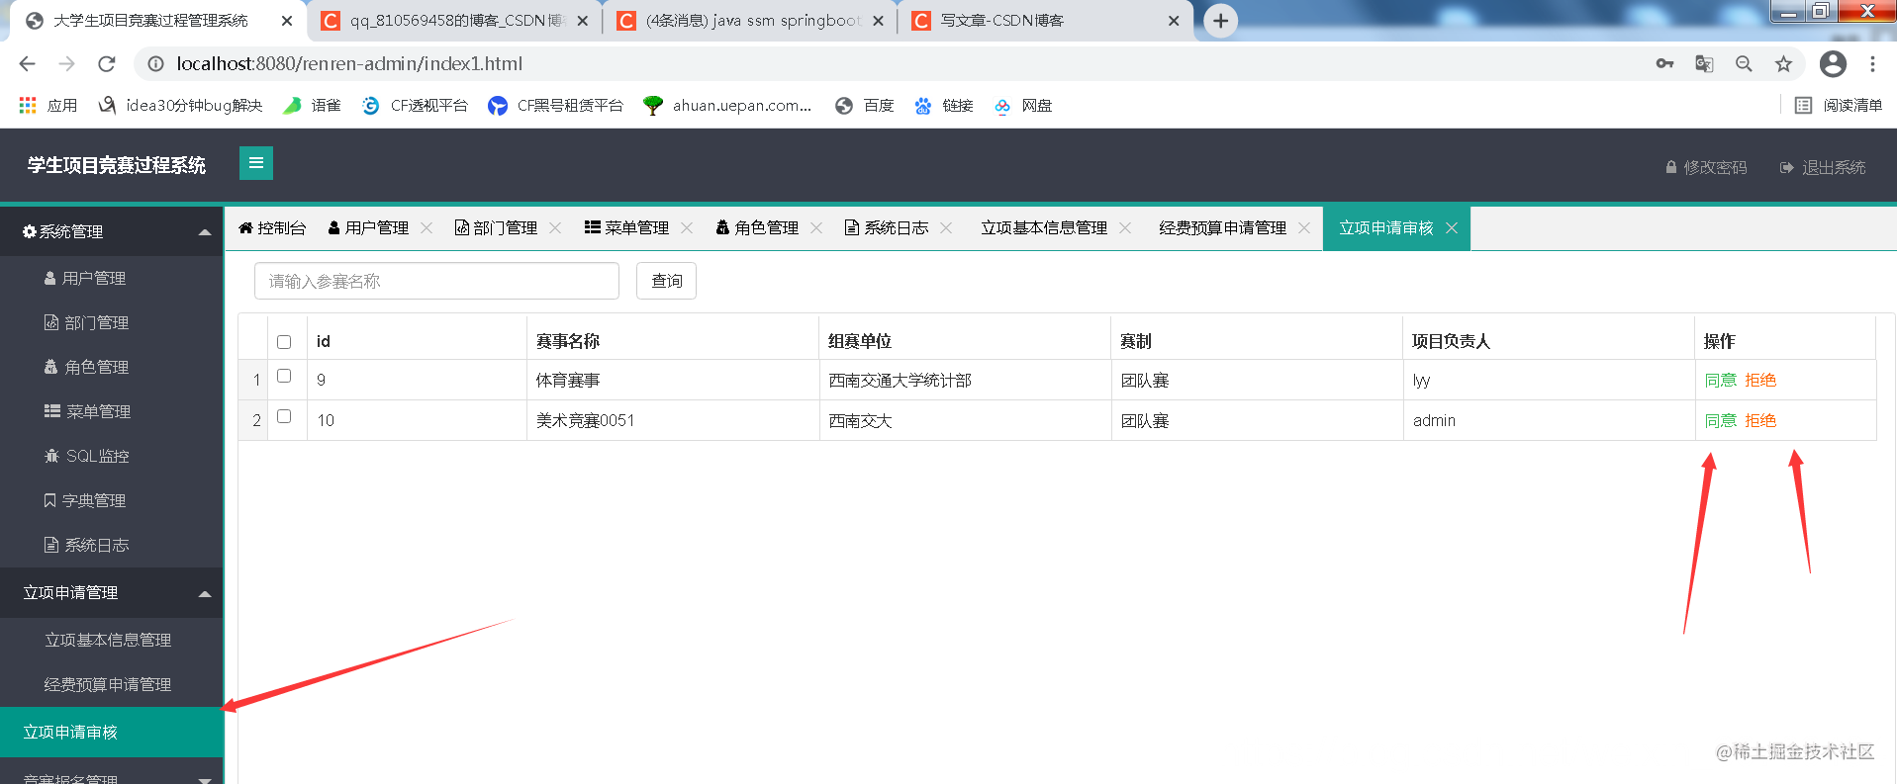Close the 经费预算申请管理 tab
This screenshot has height=784, width=1897.
point(1304,227)
